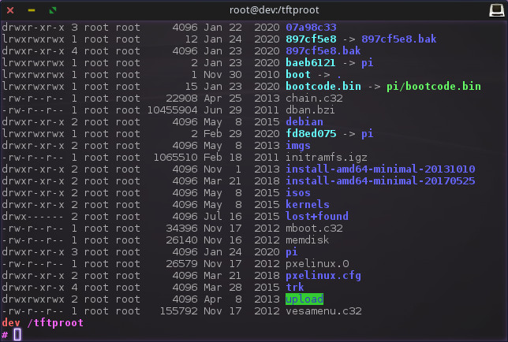The image size is (508, 342).
Task: Select the pi directory name
Action: 292,252
